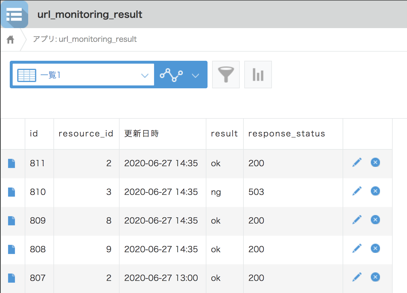Click the ng result in row 810
The image size is (407, 293).
pos(216,192)
